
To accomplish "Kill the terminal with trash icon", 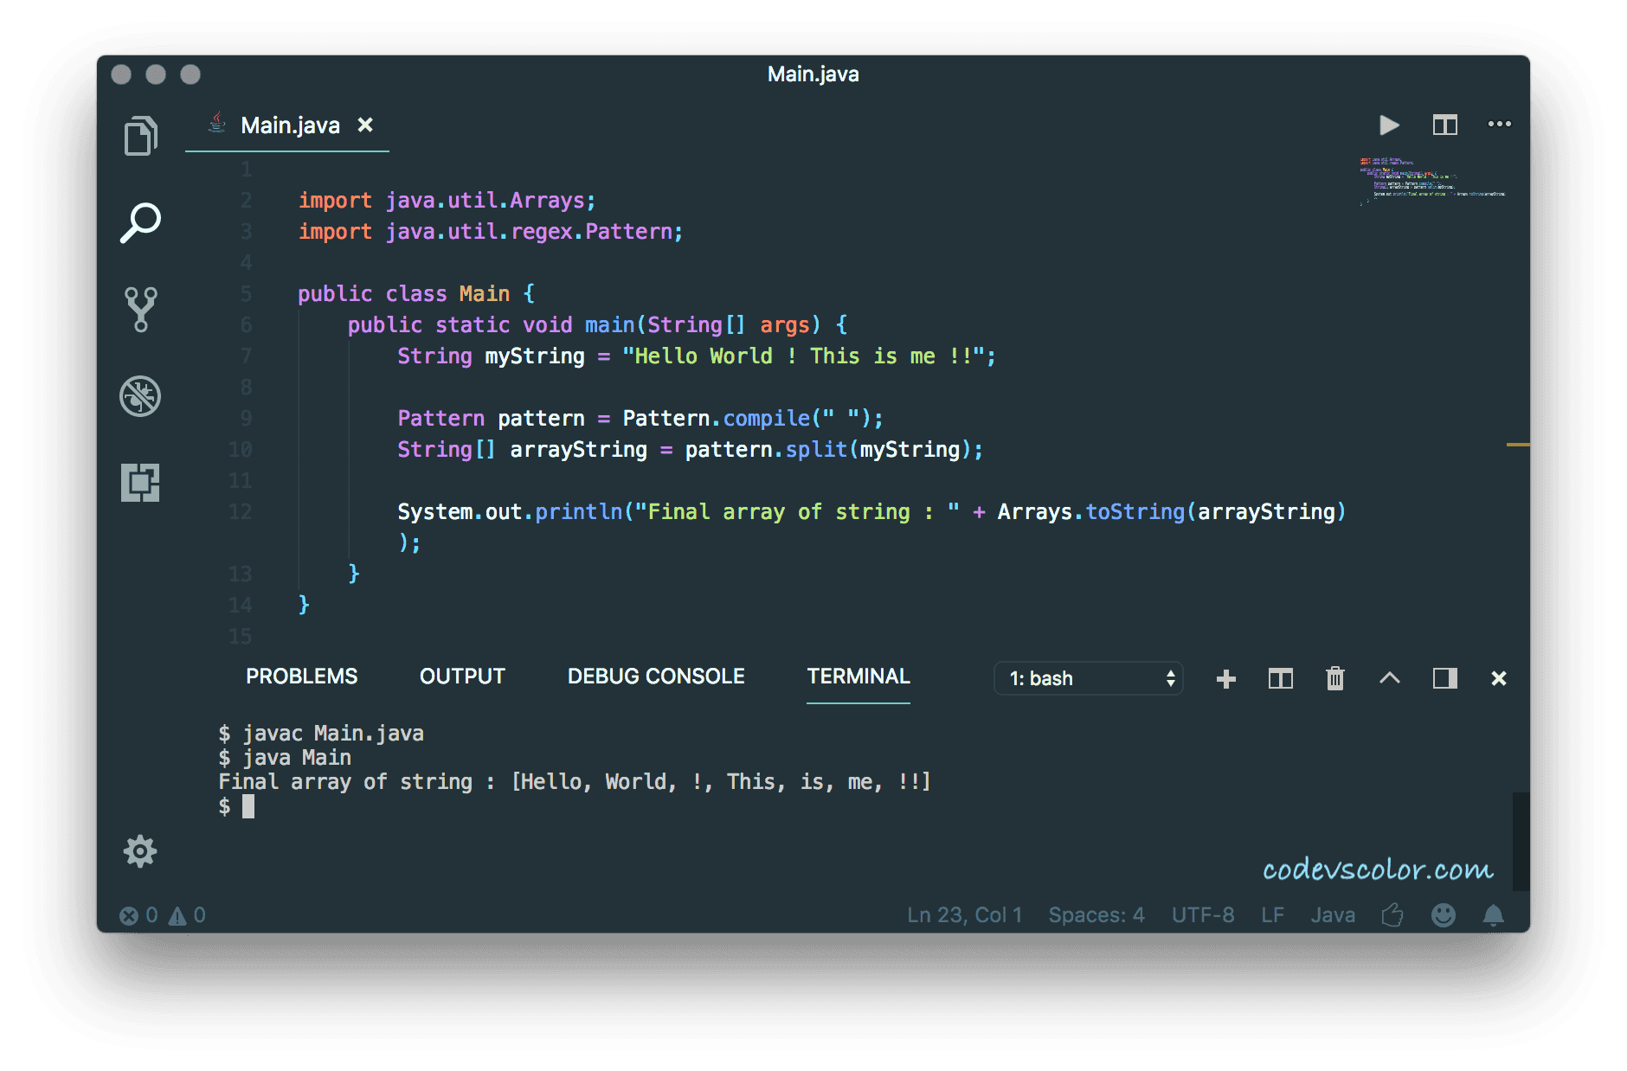I will [1335, 678].
